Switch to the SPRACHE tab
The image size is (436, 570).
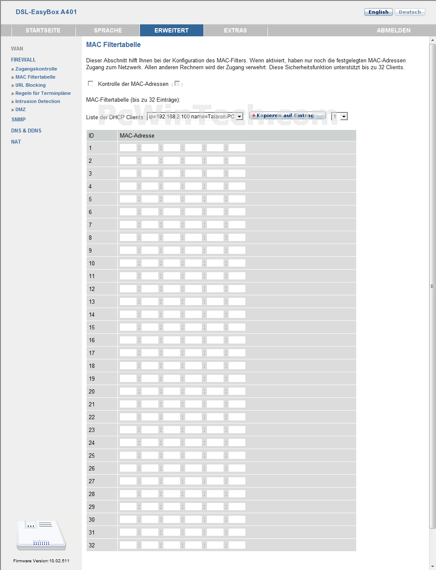tap(108, 30)
